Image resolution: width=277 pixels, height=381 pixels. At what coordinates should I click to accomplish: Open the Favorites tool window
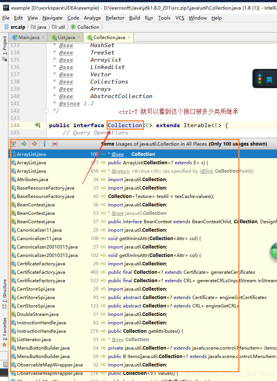(5, 329)
